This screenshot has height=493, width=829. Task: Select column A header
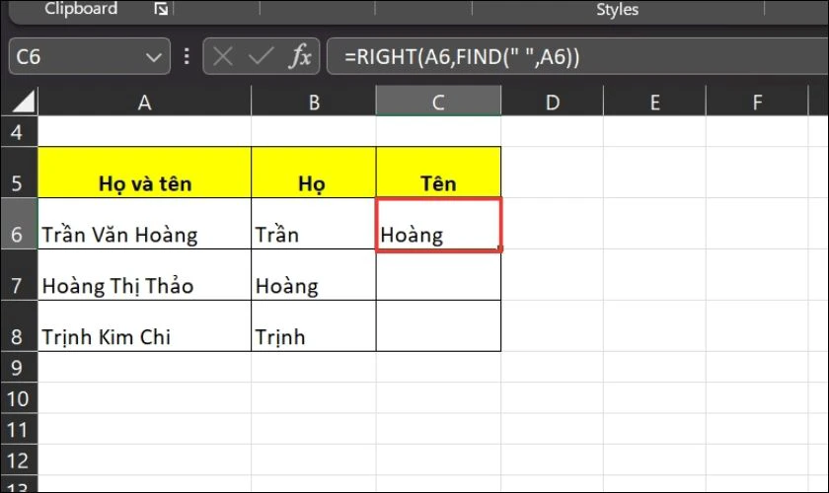(145, 102)
